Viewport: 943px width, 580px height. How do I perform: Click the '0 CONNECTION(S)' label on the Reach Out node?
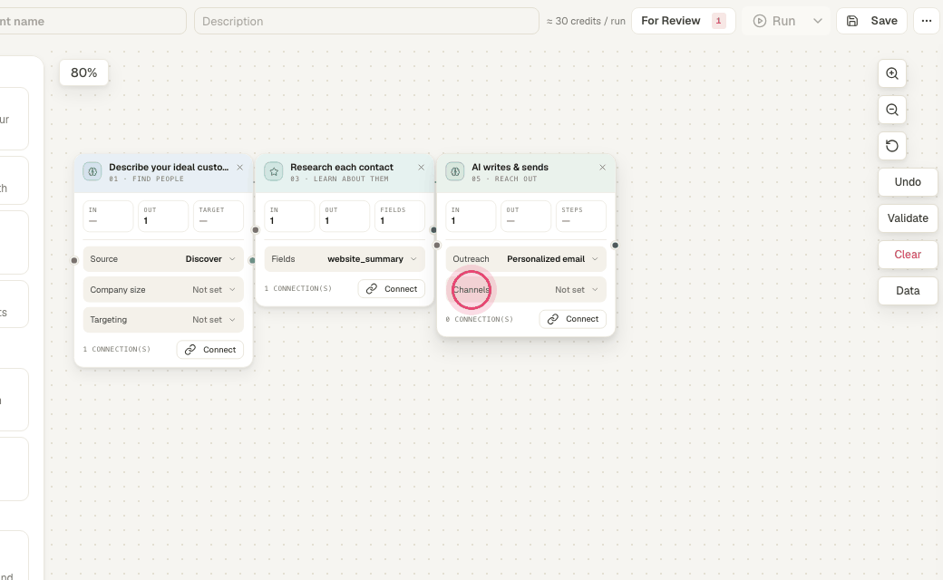pyautogui.click(x=480, y=319)
